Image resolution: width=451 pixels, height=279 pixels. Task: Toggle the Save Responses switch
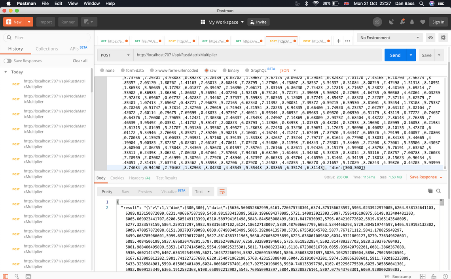point(8,61)
